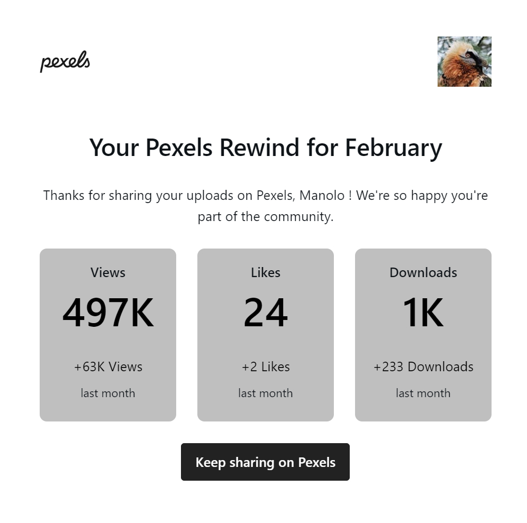
Task: Select the 497K views figure
Action: click(108, 313)
